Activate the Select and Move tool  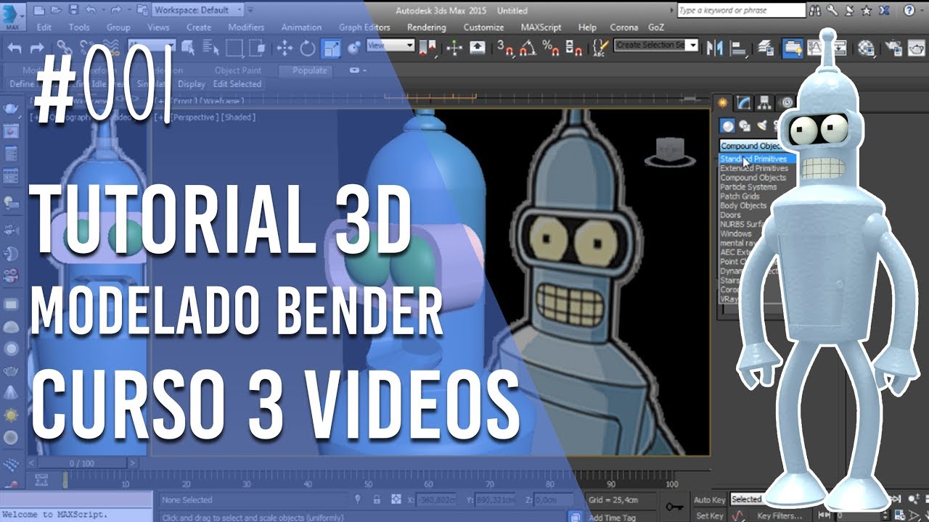(x=284, y=48)
